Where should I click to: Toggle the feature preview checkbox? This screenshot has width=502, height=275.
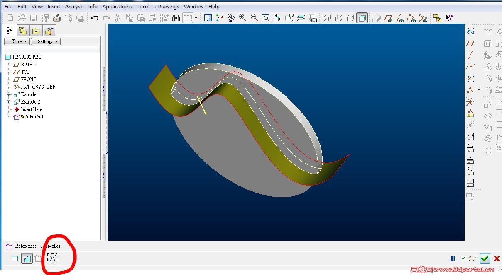(463, 258)
